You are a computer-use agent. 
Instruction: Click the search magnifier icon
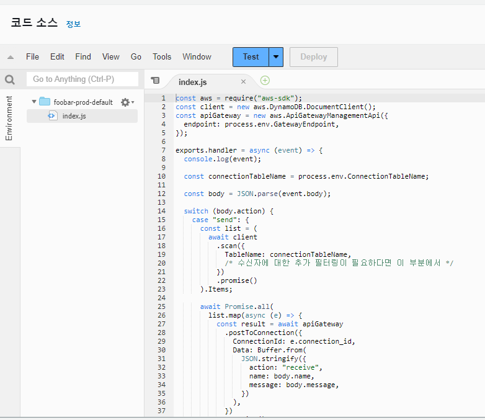pos(10,79)
